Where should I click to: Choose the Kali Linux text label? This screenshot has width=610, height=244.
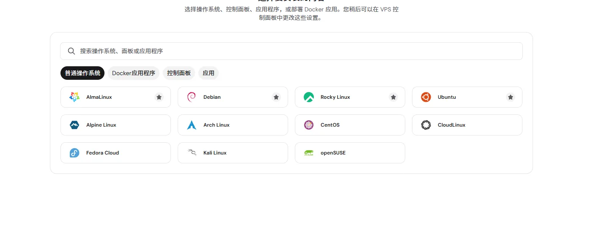[215, 153]
